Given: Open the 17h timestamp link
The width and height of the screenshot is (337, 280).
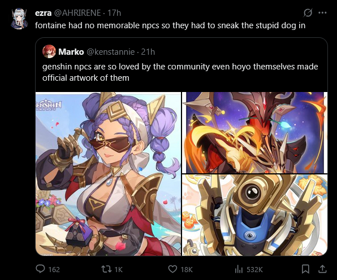Looking at the screenshot, I should point(114,13).
